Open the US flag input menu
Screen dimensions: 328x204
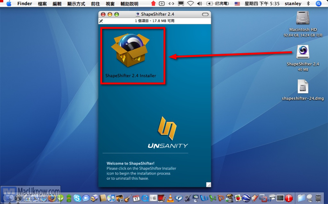(237, 4)
